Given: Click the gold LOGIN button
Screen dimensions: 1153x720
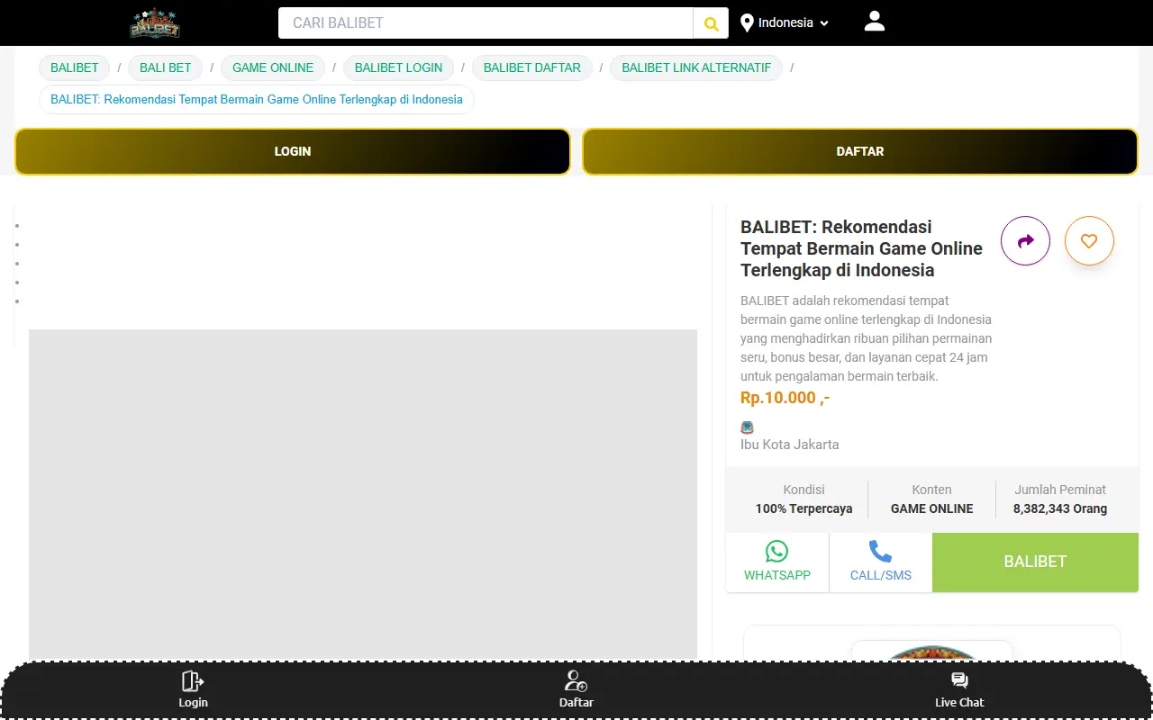Looking at the screenshot, I should [x=293, y=151].
